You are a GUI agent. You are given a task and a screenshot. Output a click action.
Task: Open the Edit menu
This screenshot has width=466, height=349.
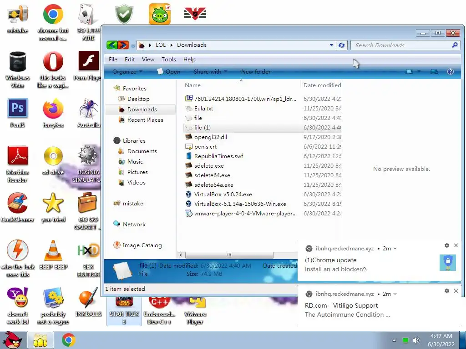pos(130,60)
